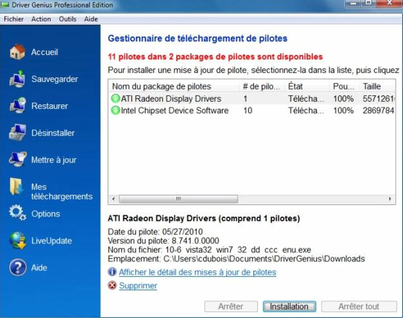Sort by État column header
This screenshot has height=318, width=403.
(x=306, y=86)
